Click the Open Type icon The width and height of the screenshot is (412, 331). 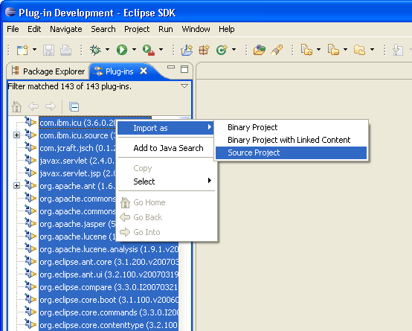260,50
